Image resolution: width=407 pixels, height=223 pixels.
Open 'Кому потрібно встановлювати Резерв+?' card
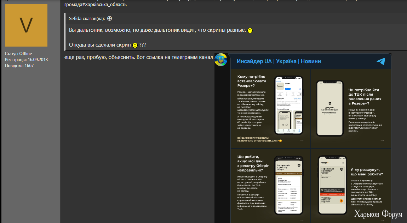click(270, 108)
